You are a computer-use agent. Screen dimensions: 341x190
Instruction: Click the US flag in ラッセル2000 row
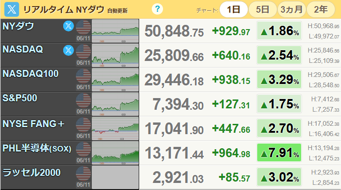pos(83,174)
